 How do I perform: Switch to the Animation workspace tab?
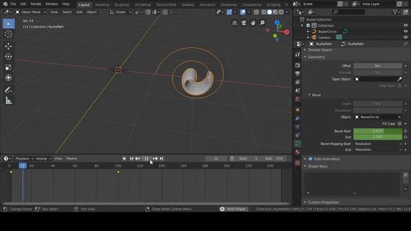click(x=207, y=4)
